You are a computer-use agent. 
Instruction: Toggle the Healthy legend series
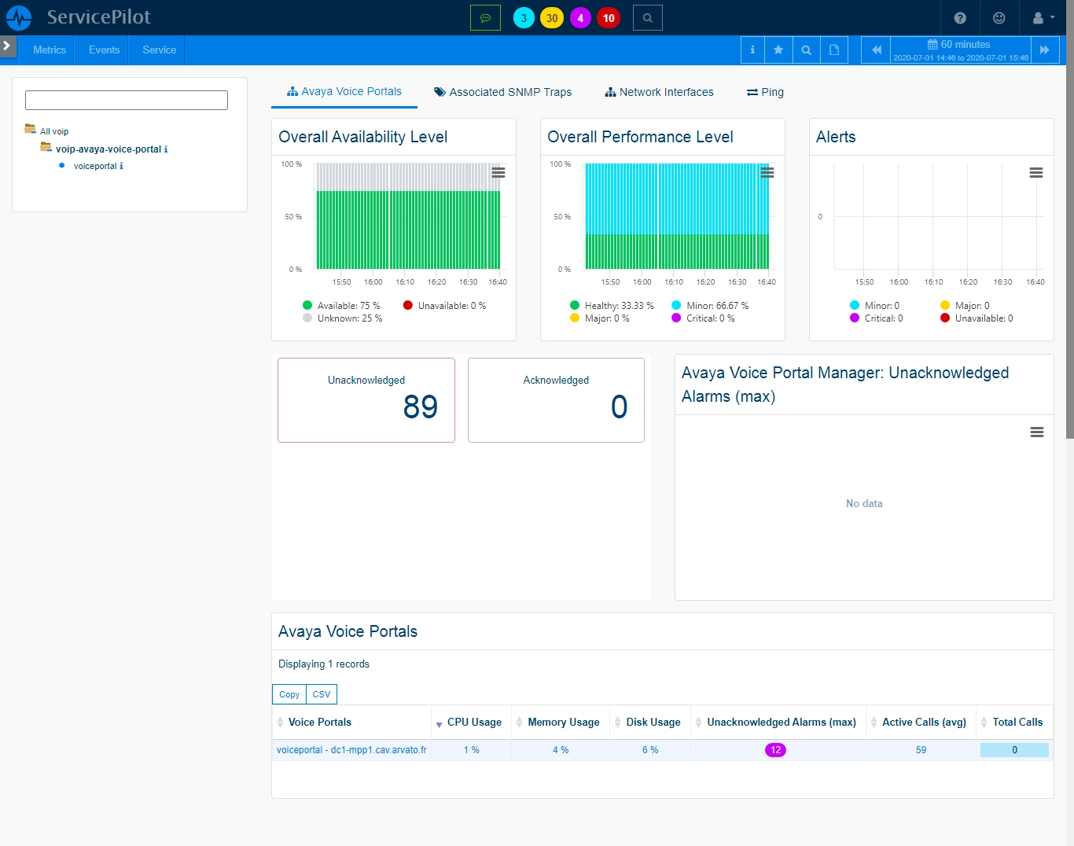coord(612,306)
